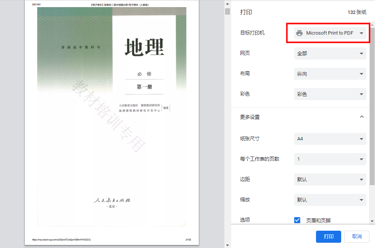Click the preview scrollbar down arrow
Image resolution: width=375 pixels, height=248 pixels.
(227, 245)
